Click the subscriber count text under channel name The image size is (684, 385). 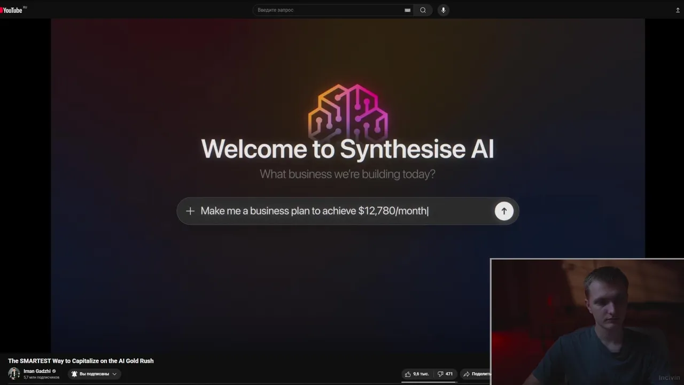click(41, 378)
